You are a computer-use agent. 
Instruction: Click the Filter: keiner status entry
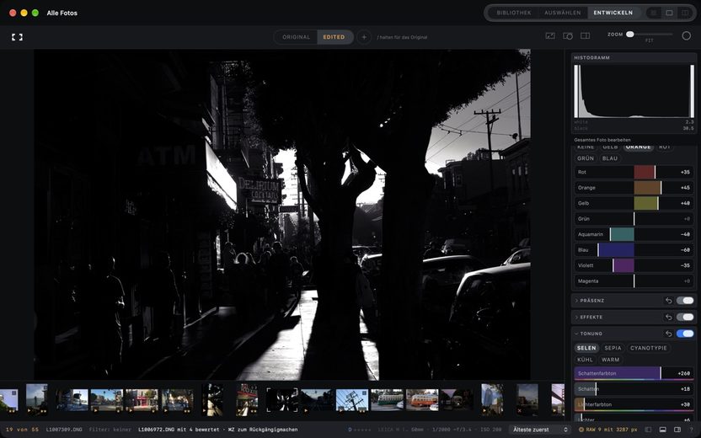point(110,430)
